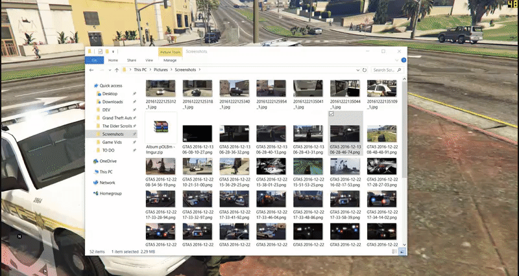This screenshot has width=519, height=276.
Task: Open the Share ribbon tab
Action: point(132,60)
